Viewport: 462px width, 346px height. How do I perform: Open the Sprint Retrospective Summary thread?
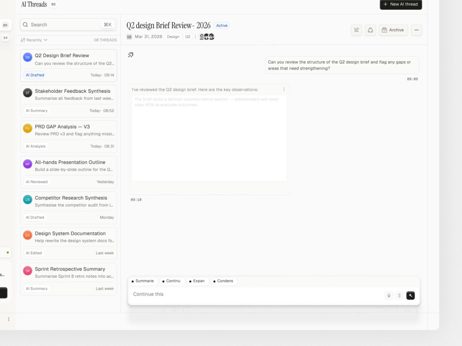(69, 279)
